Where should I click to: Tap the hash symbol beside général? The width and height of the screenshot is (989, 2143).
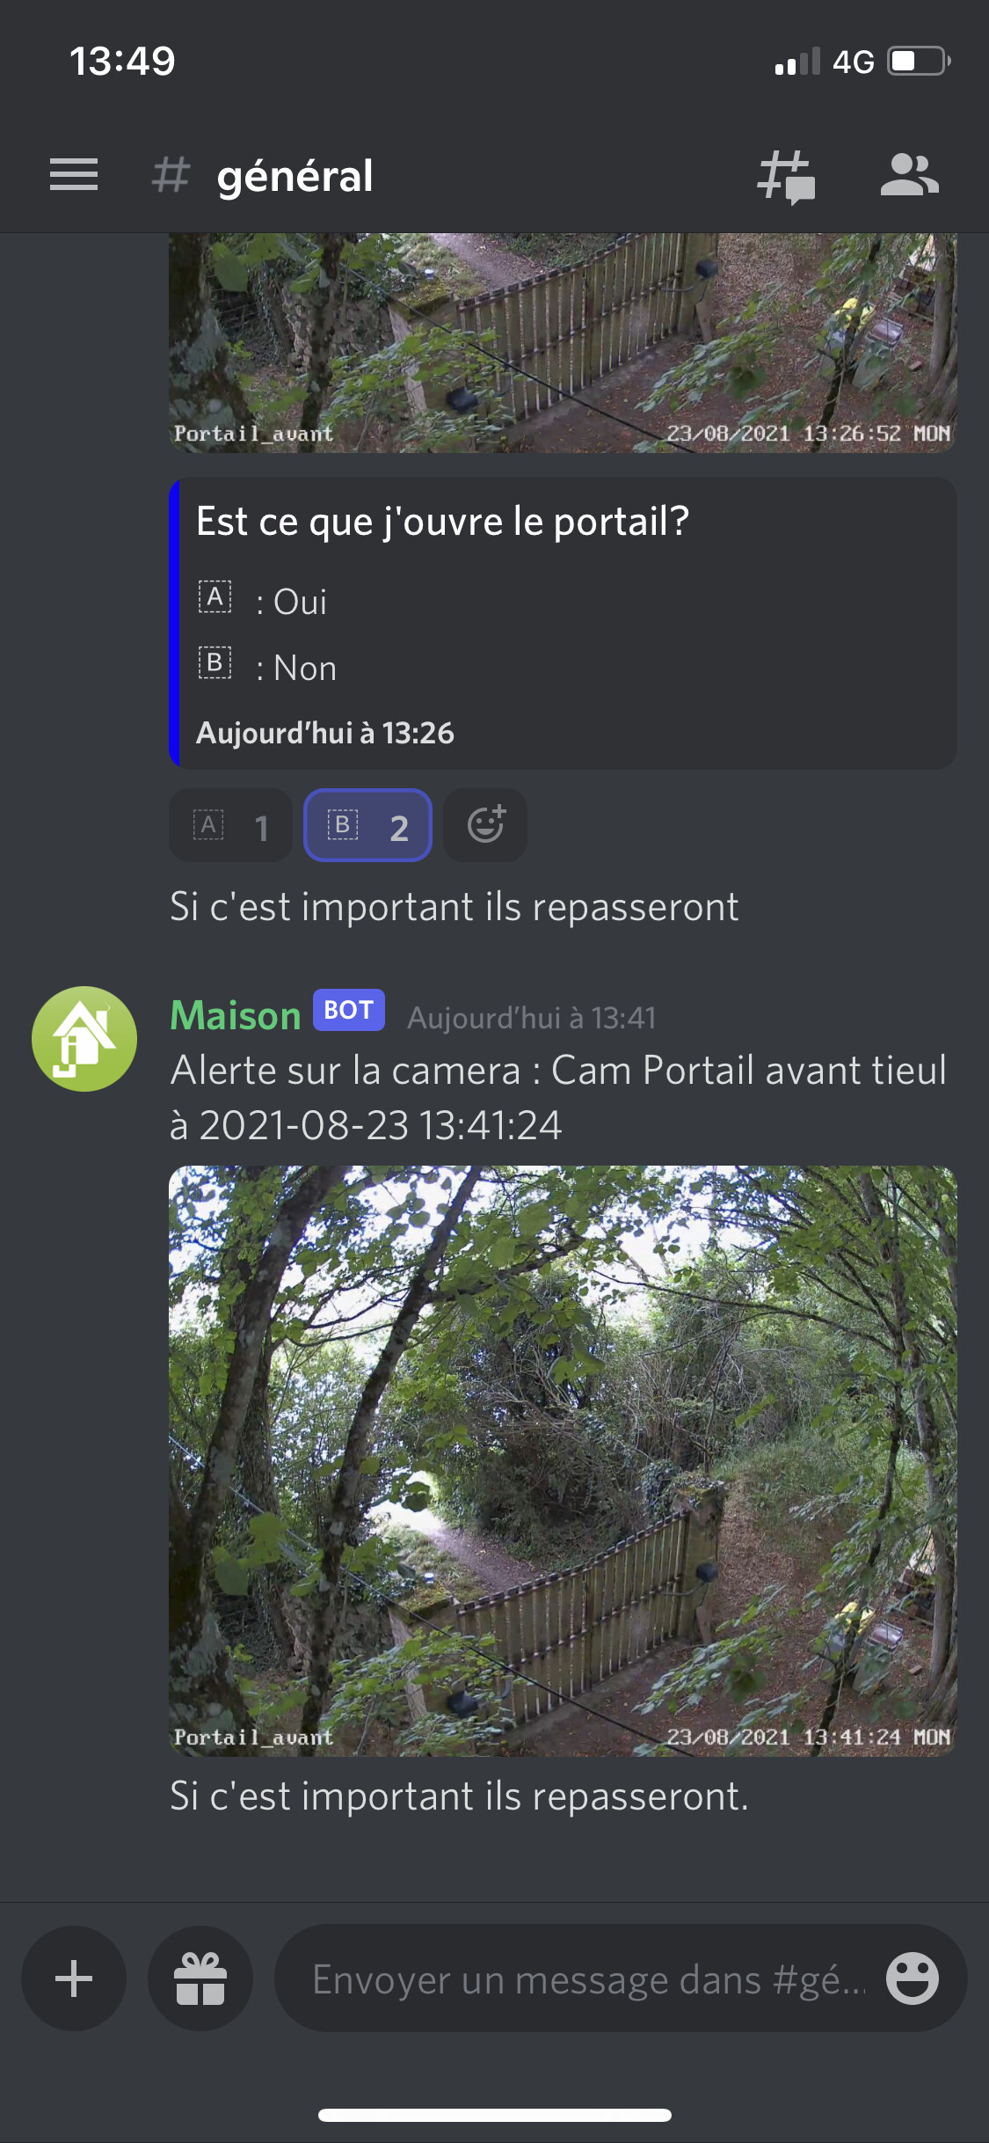tap(171, 174)
